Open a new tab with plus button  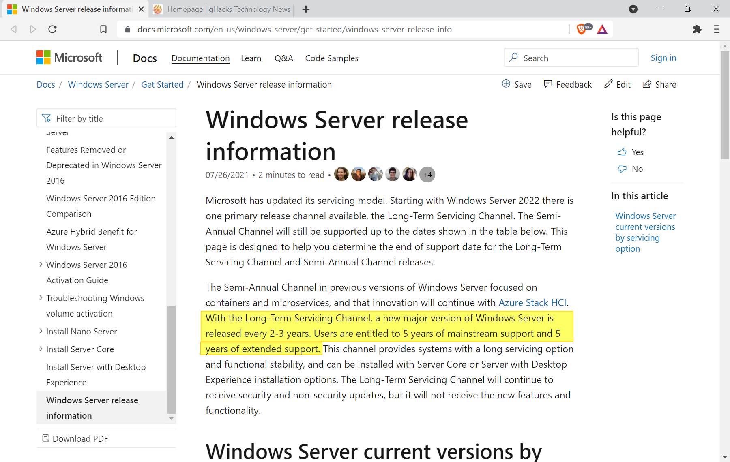pyautogui.click(x=306, y=9)
